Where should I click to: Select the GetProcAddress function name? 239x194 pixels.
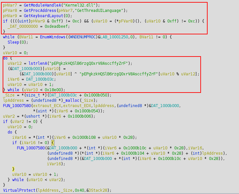(40, 11)
